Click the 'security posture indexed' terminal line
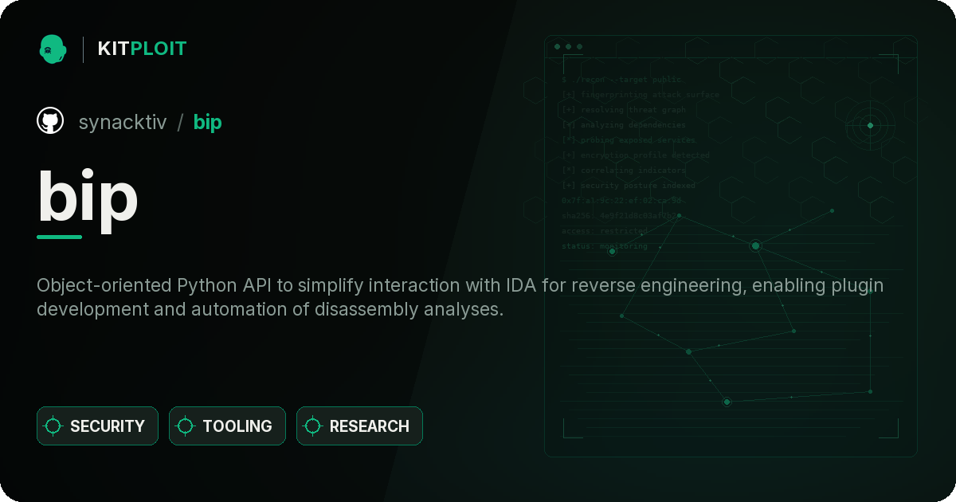 [x=628, y=186]
